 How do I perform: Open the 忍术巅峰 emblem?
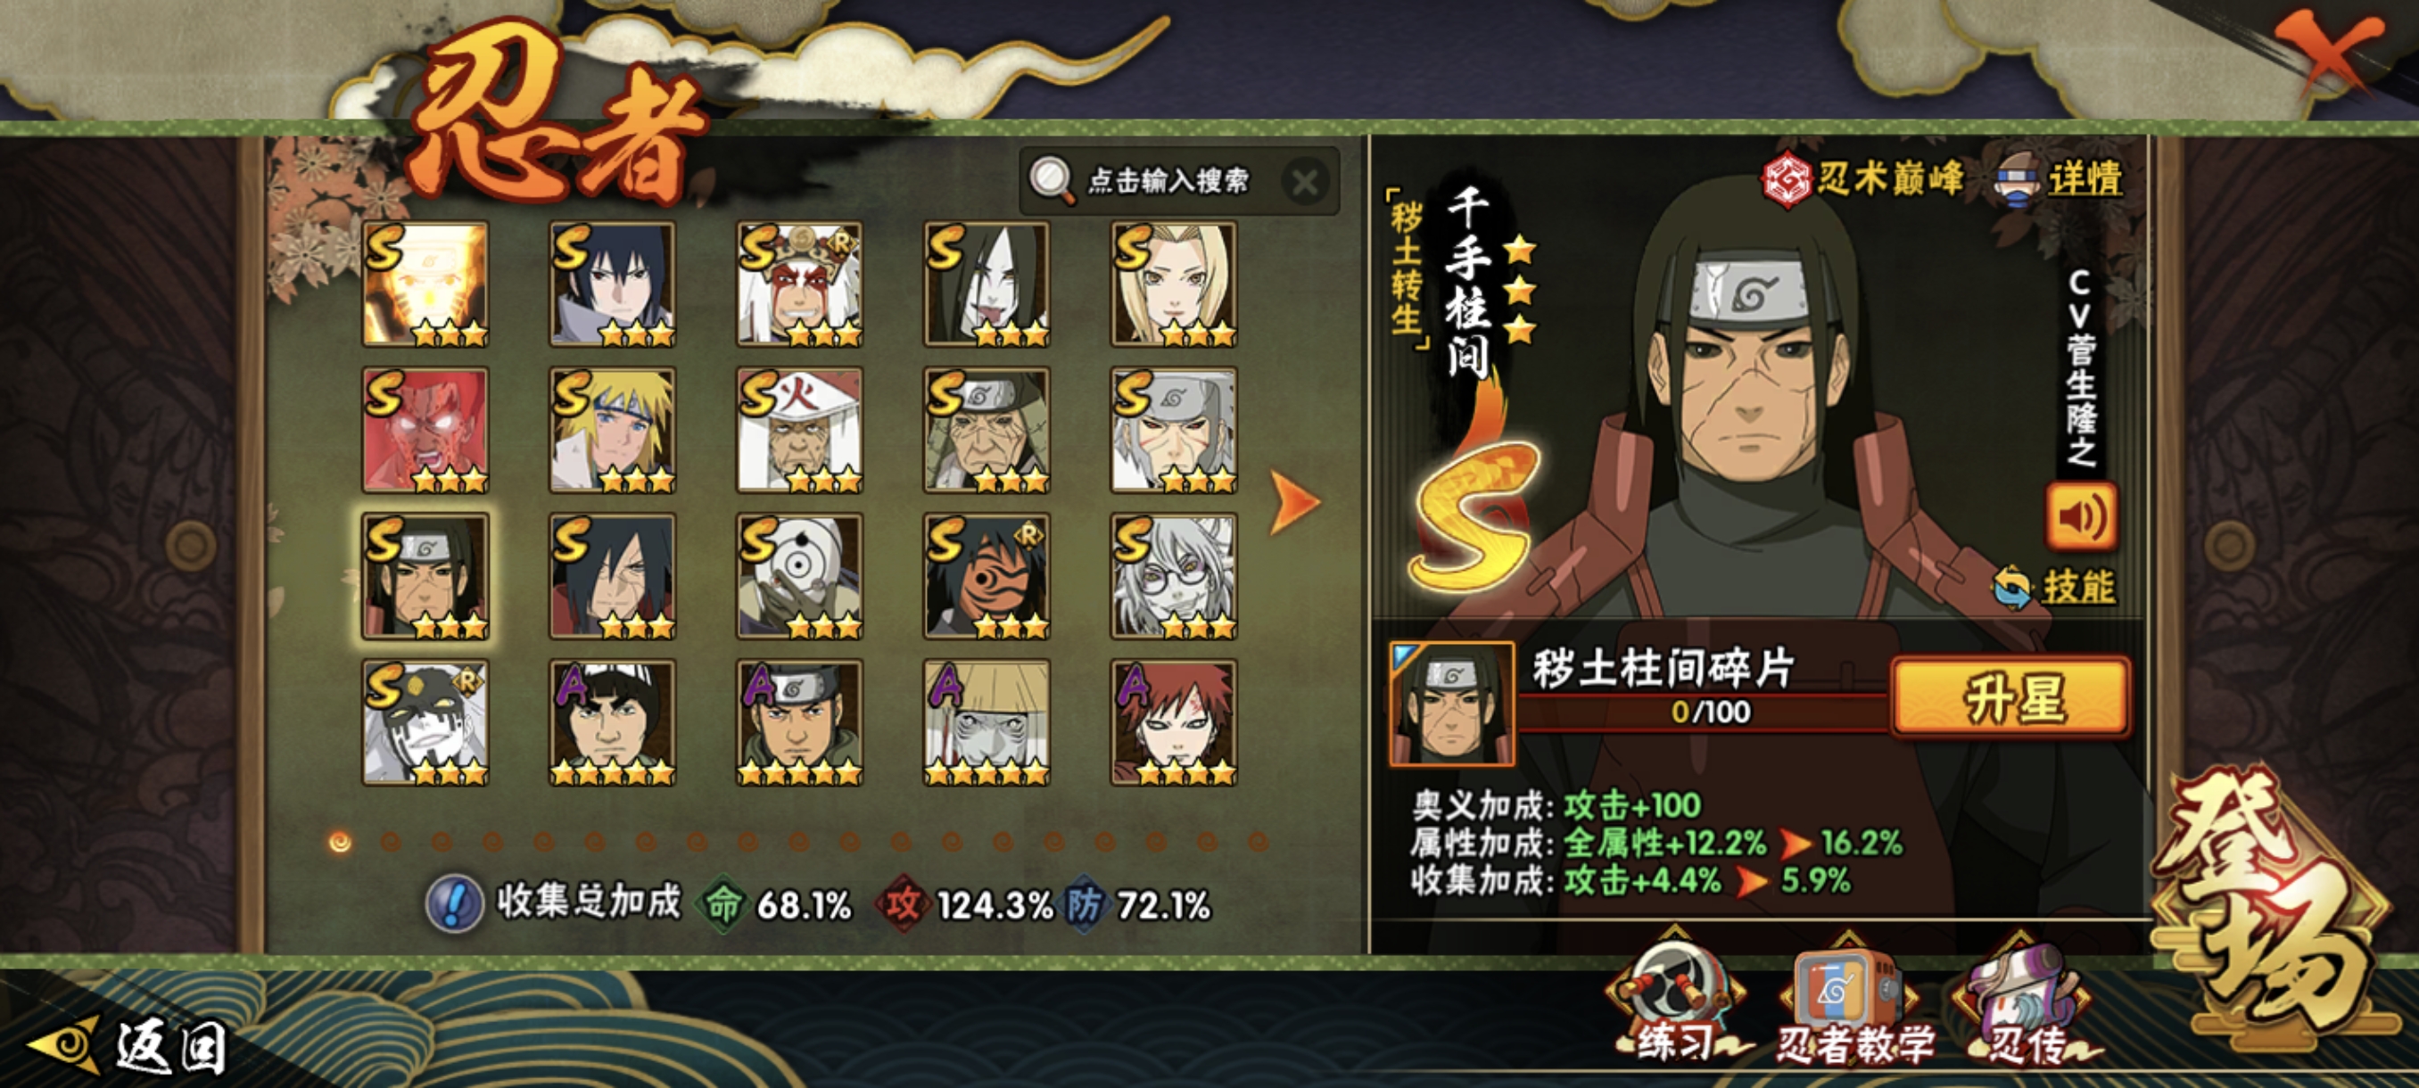(1862, 177)
